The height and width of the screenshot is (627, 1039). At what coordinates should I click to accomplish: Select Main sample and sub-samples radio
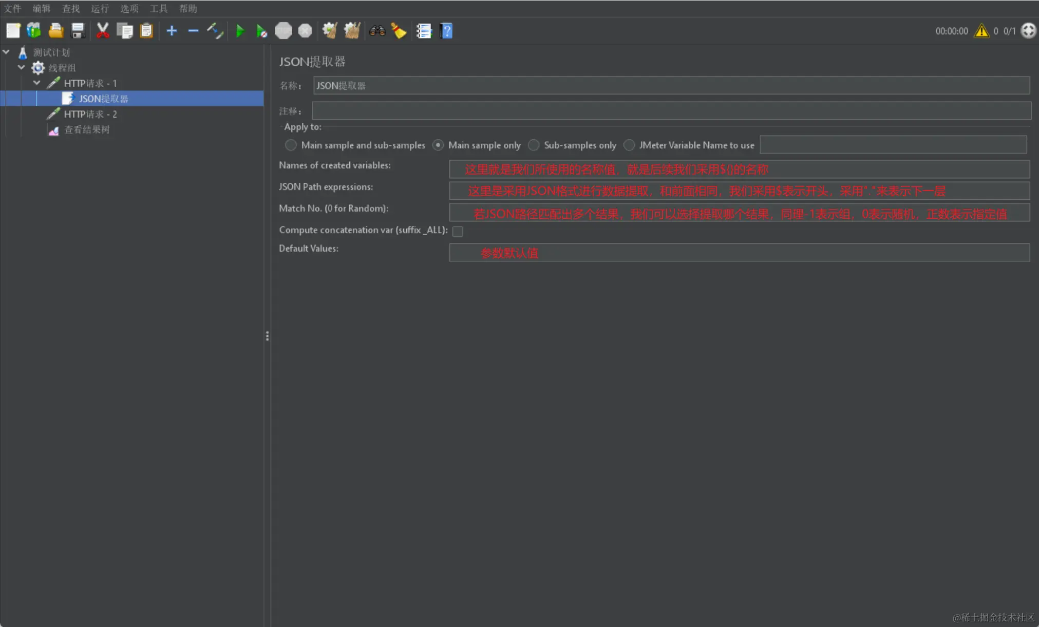[x=291, y=145]
